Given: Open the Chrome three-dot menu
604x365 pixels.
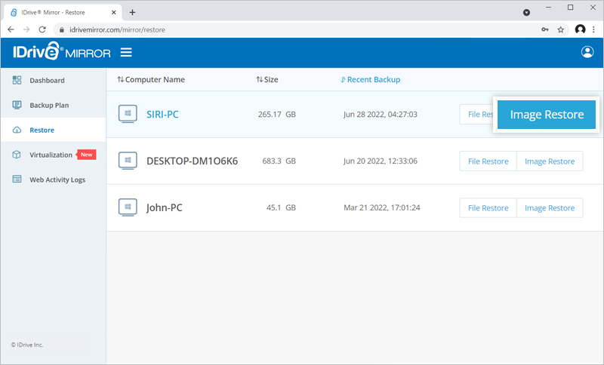Looking at the screenshot, I should (593, 29).
